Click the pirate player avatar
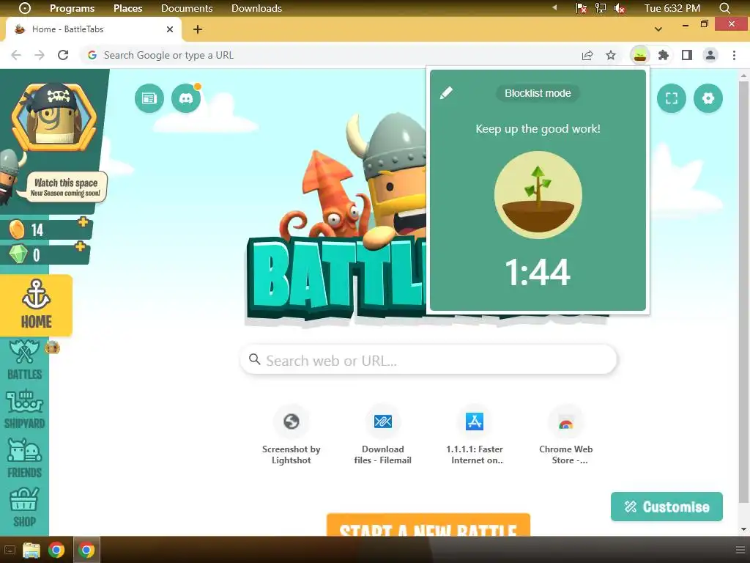This screenshot has width=750, height=563. point(53,117)
